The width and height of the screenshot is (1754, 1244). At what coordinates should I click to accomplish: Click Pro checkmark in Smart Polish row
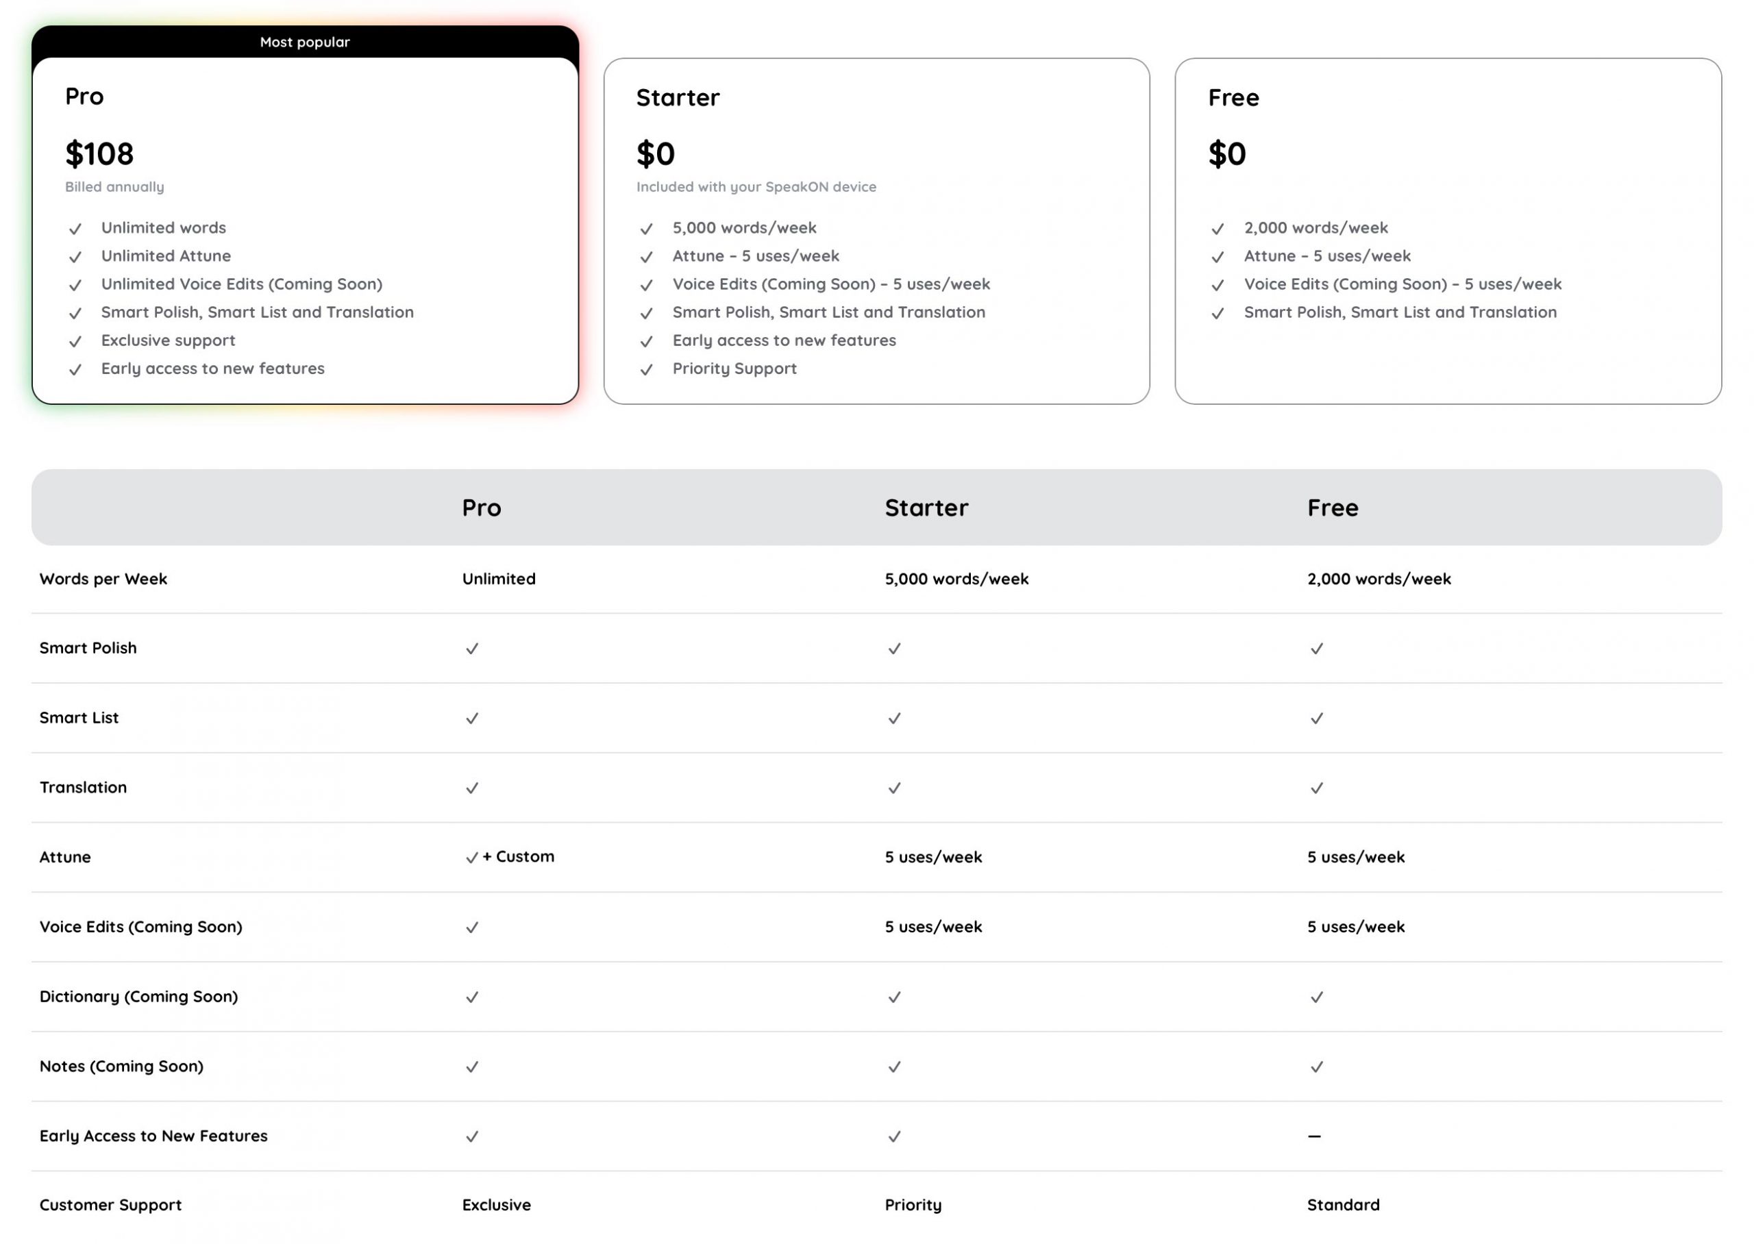[x=472, y=649]
